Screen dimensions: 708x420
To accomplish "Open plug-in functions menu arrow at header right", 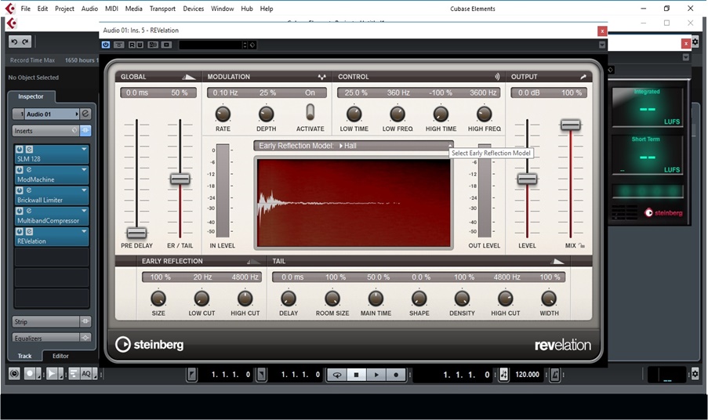I will click(602, 45).
